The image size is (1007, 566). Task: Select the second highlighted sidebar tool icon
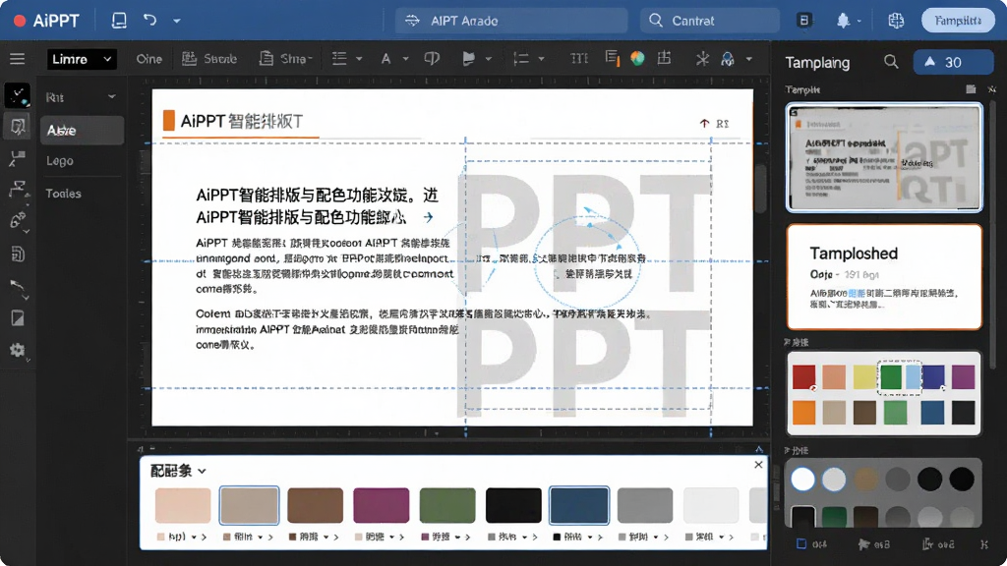point(18,127)
